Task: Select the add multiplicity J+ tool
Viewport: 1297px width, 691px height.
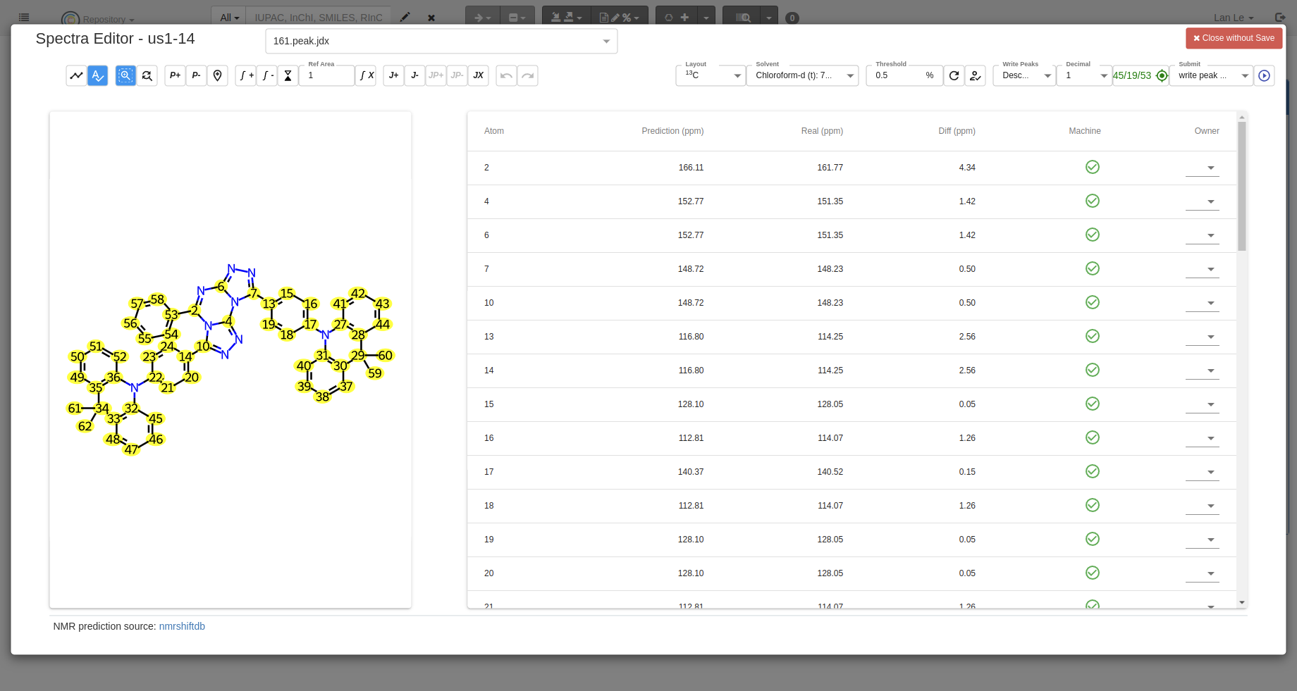Action: pyautogui.click(x=393, y=75)
